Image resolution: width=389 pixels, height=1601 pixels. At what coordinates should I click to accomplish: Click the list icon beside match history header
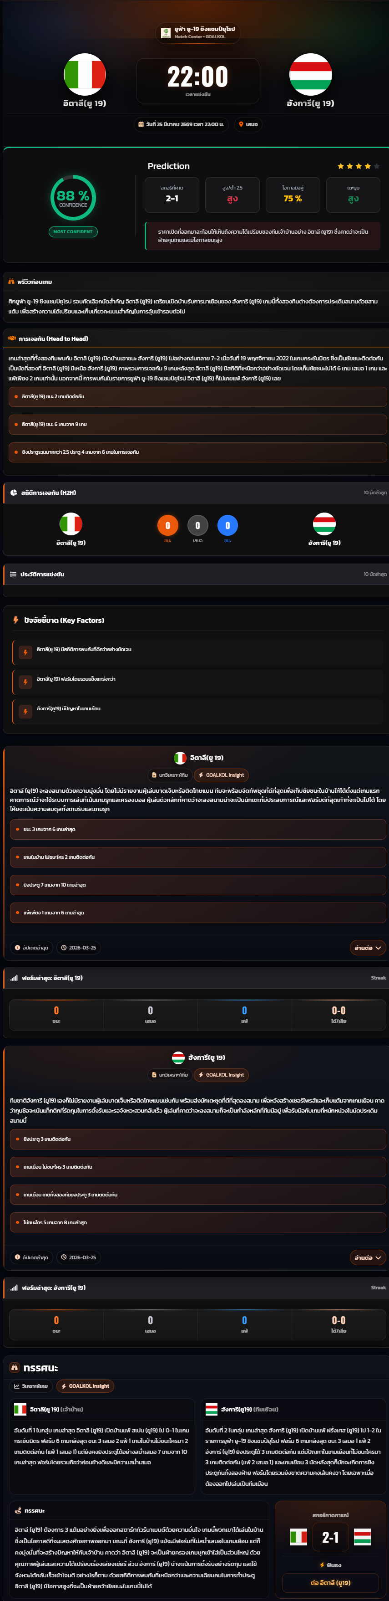13,574
